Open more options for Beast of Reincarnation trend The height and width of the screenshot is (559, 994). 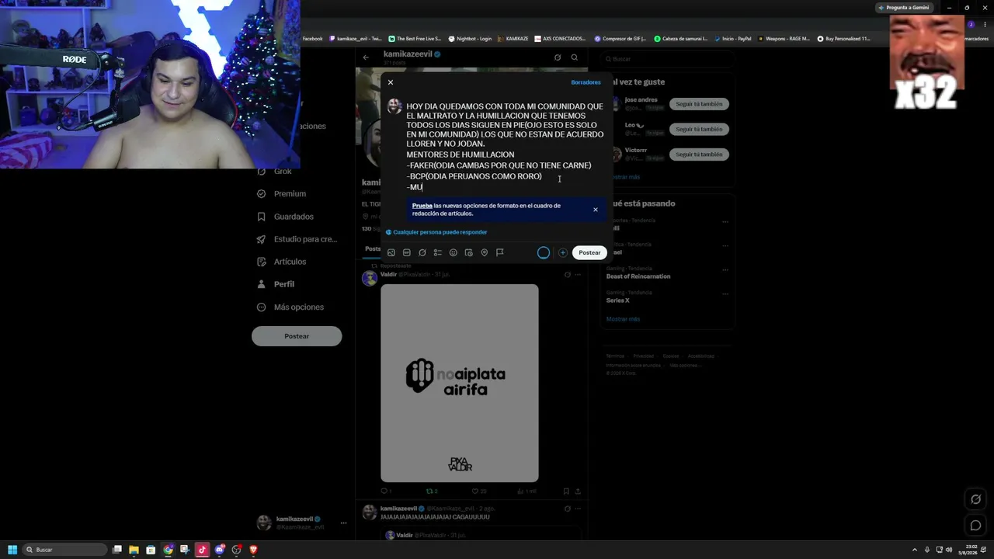pos(725,270)
